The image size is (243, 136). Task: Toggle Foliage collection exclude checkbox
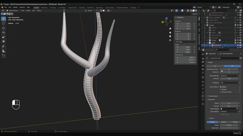(235, 25)
